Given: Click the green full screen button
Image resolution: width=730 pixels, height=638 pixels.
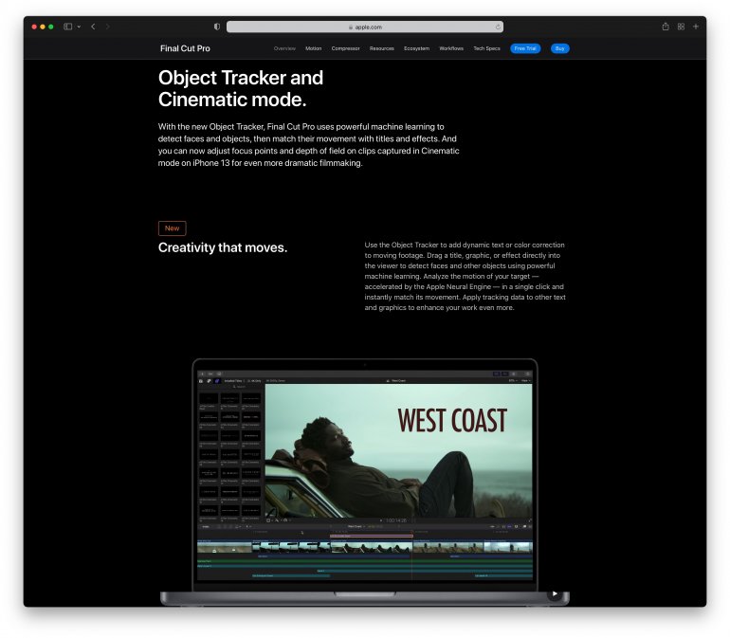Looking at the screenshot, I should click(x=51, y=27).
